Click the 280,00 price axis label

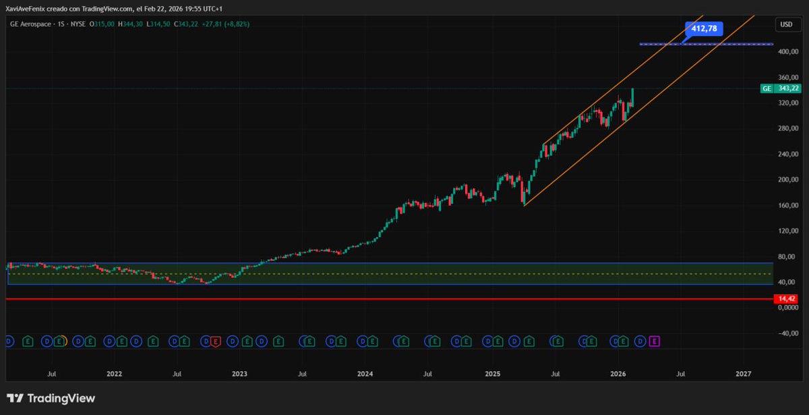click(787, 128)
